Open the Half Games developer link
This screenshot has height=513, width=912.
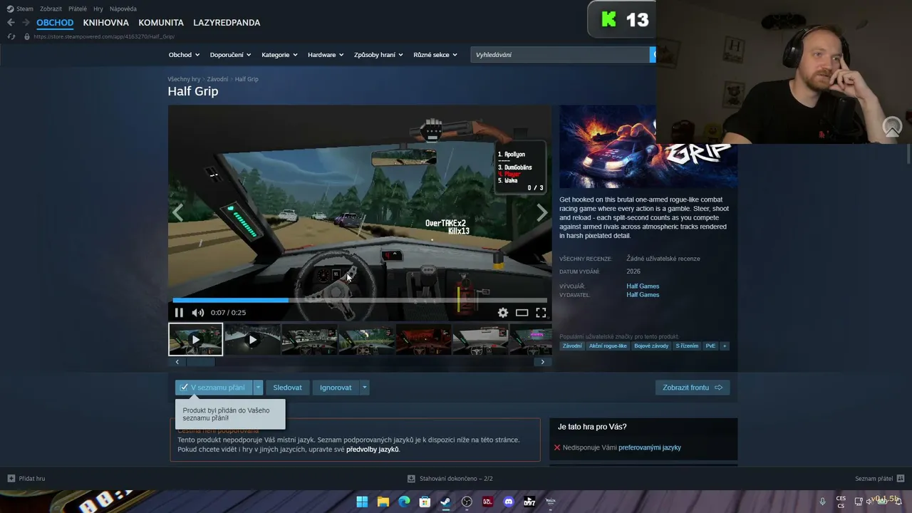[643, 286]
